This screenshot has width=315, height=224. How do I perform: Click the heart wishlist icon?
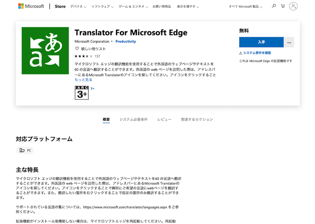77,48
